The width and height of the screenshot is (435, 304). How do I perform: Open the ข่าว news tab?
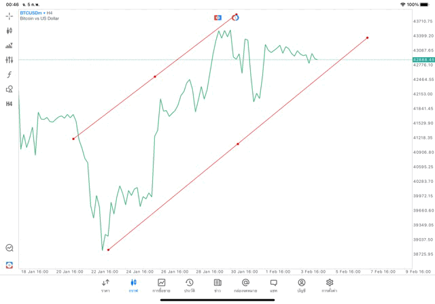[217, 285]
